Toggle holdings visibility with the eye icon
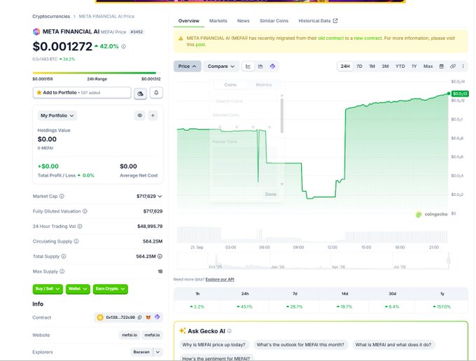Viewport: 476px width, 361px height. pyautogui.click(x=139, y=115)
